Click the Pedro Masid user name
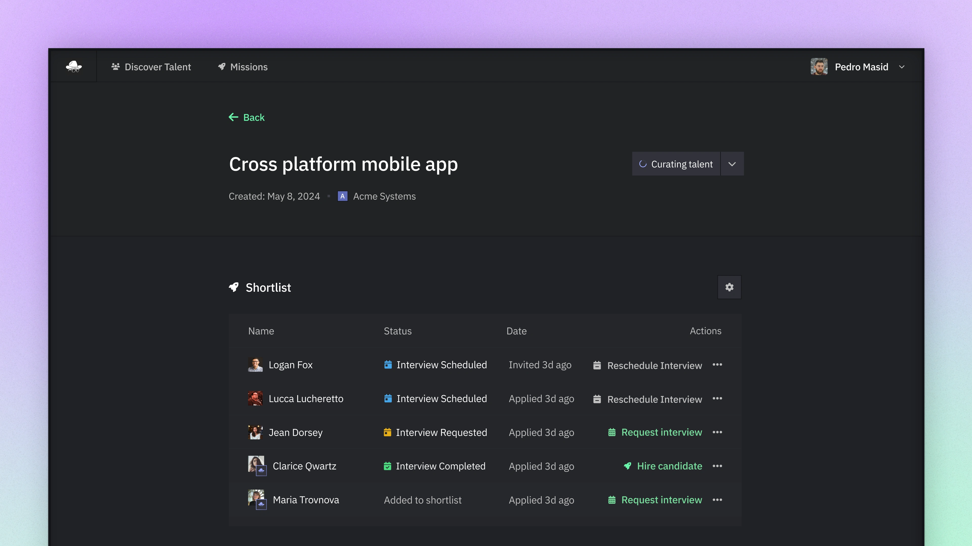The height and width of the screenshot is (546, 972). click(x=861, y=67)
